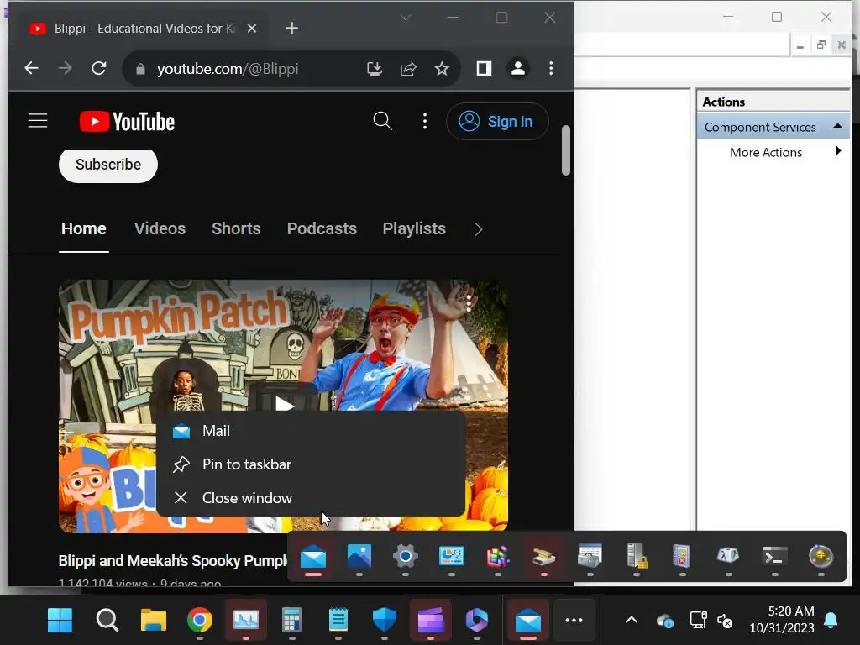Open clock and date in taskbar

pos(782,619)
